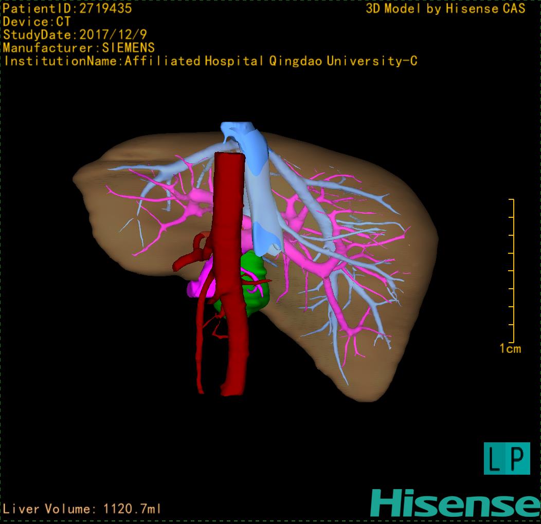The image size is (541, 524).
Task: Click the yellow scale ruler
Action: pos(512,271)
